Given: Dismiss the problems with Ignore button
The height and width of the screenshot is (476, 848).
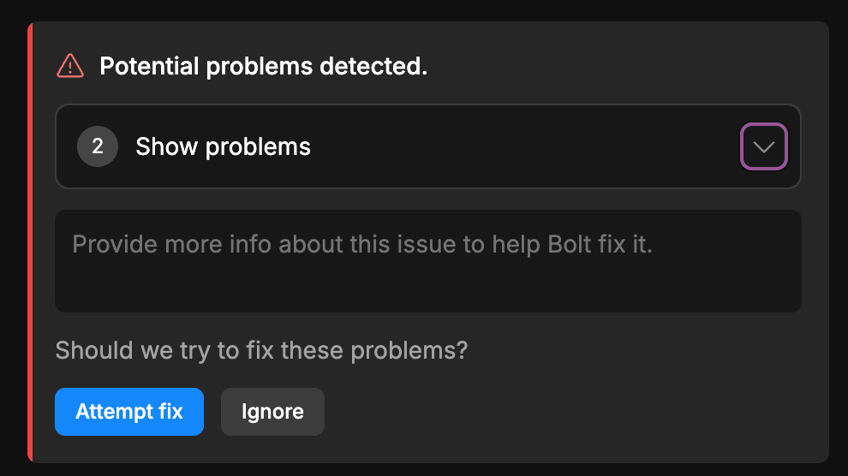Looking at the screenshot, I should point(272,412).
